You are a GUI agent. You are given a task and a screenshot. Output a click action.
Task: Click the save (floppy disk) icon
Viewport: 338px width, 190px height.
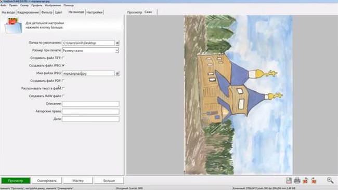289,180
